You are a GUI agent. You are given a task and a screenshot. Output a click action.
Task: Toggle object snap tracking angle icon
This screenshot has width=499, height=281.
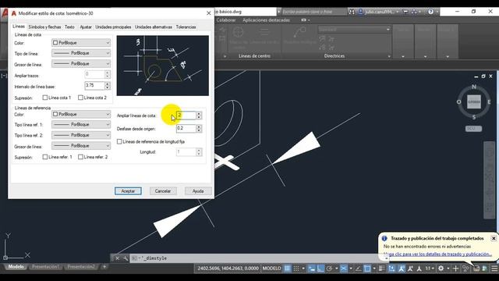(358, 269)
